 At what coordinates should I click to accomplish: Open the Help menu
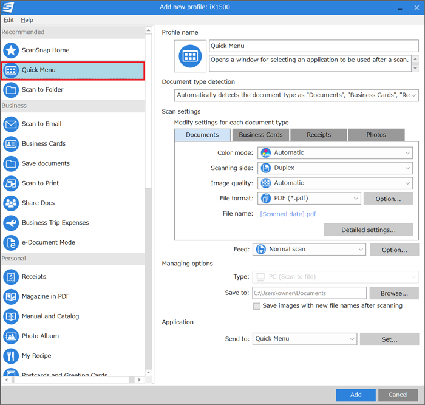pos(27,20)
